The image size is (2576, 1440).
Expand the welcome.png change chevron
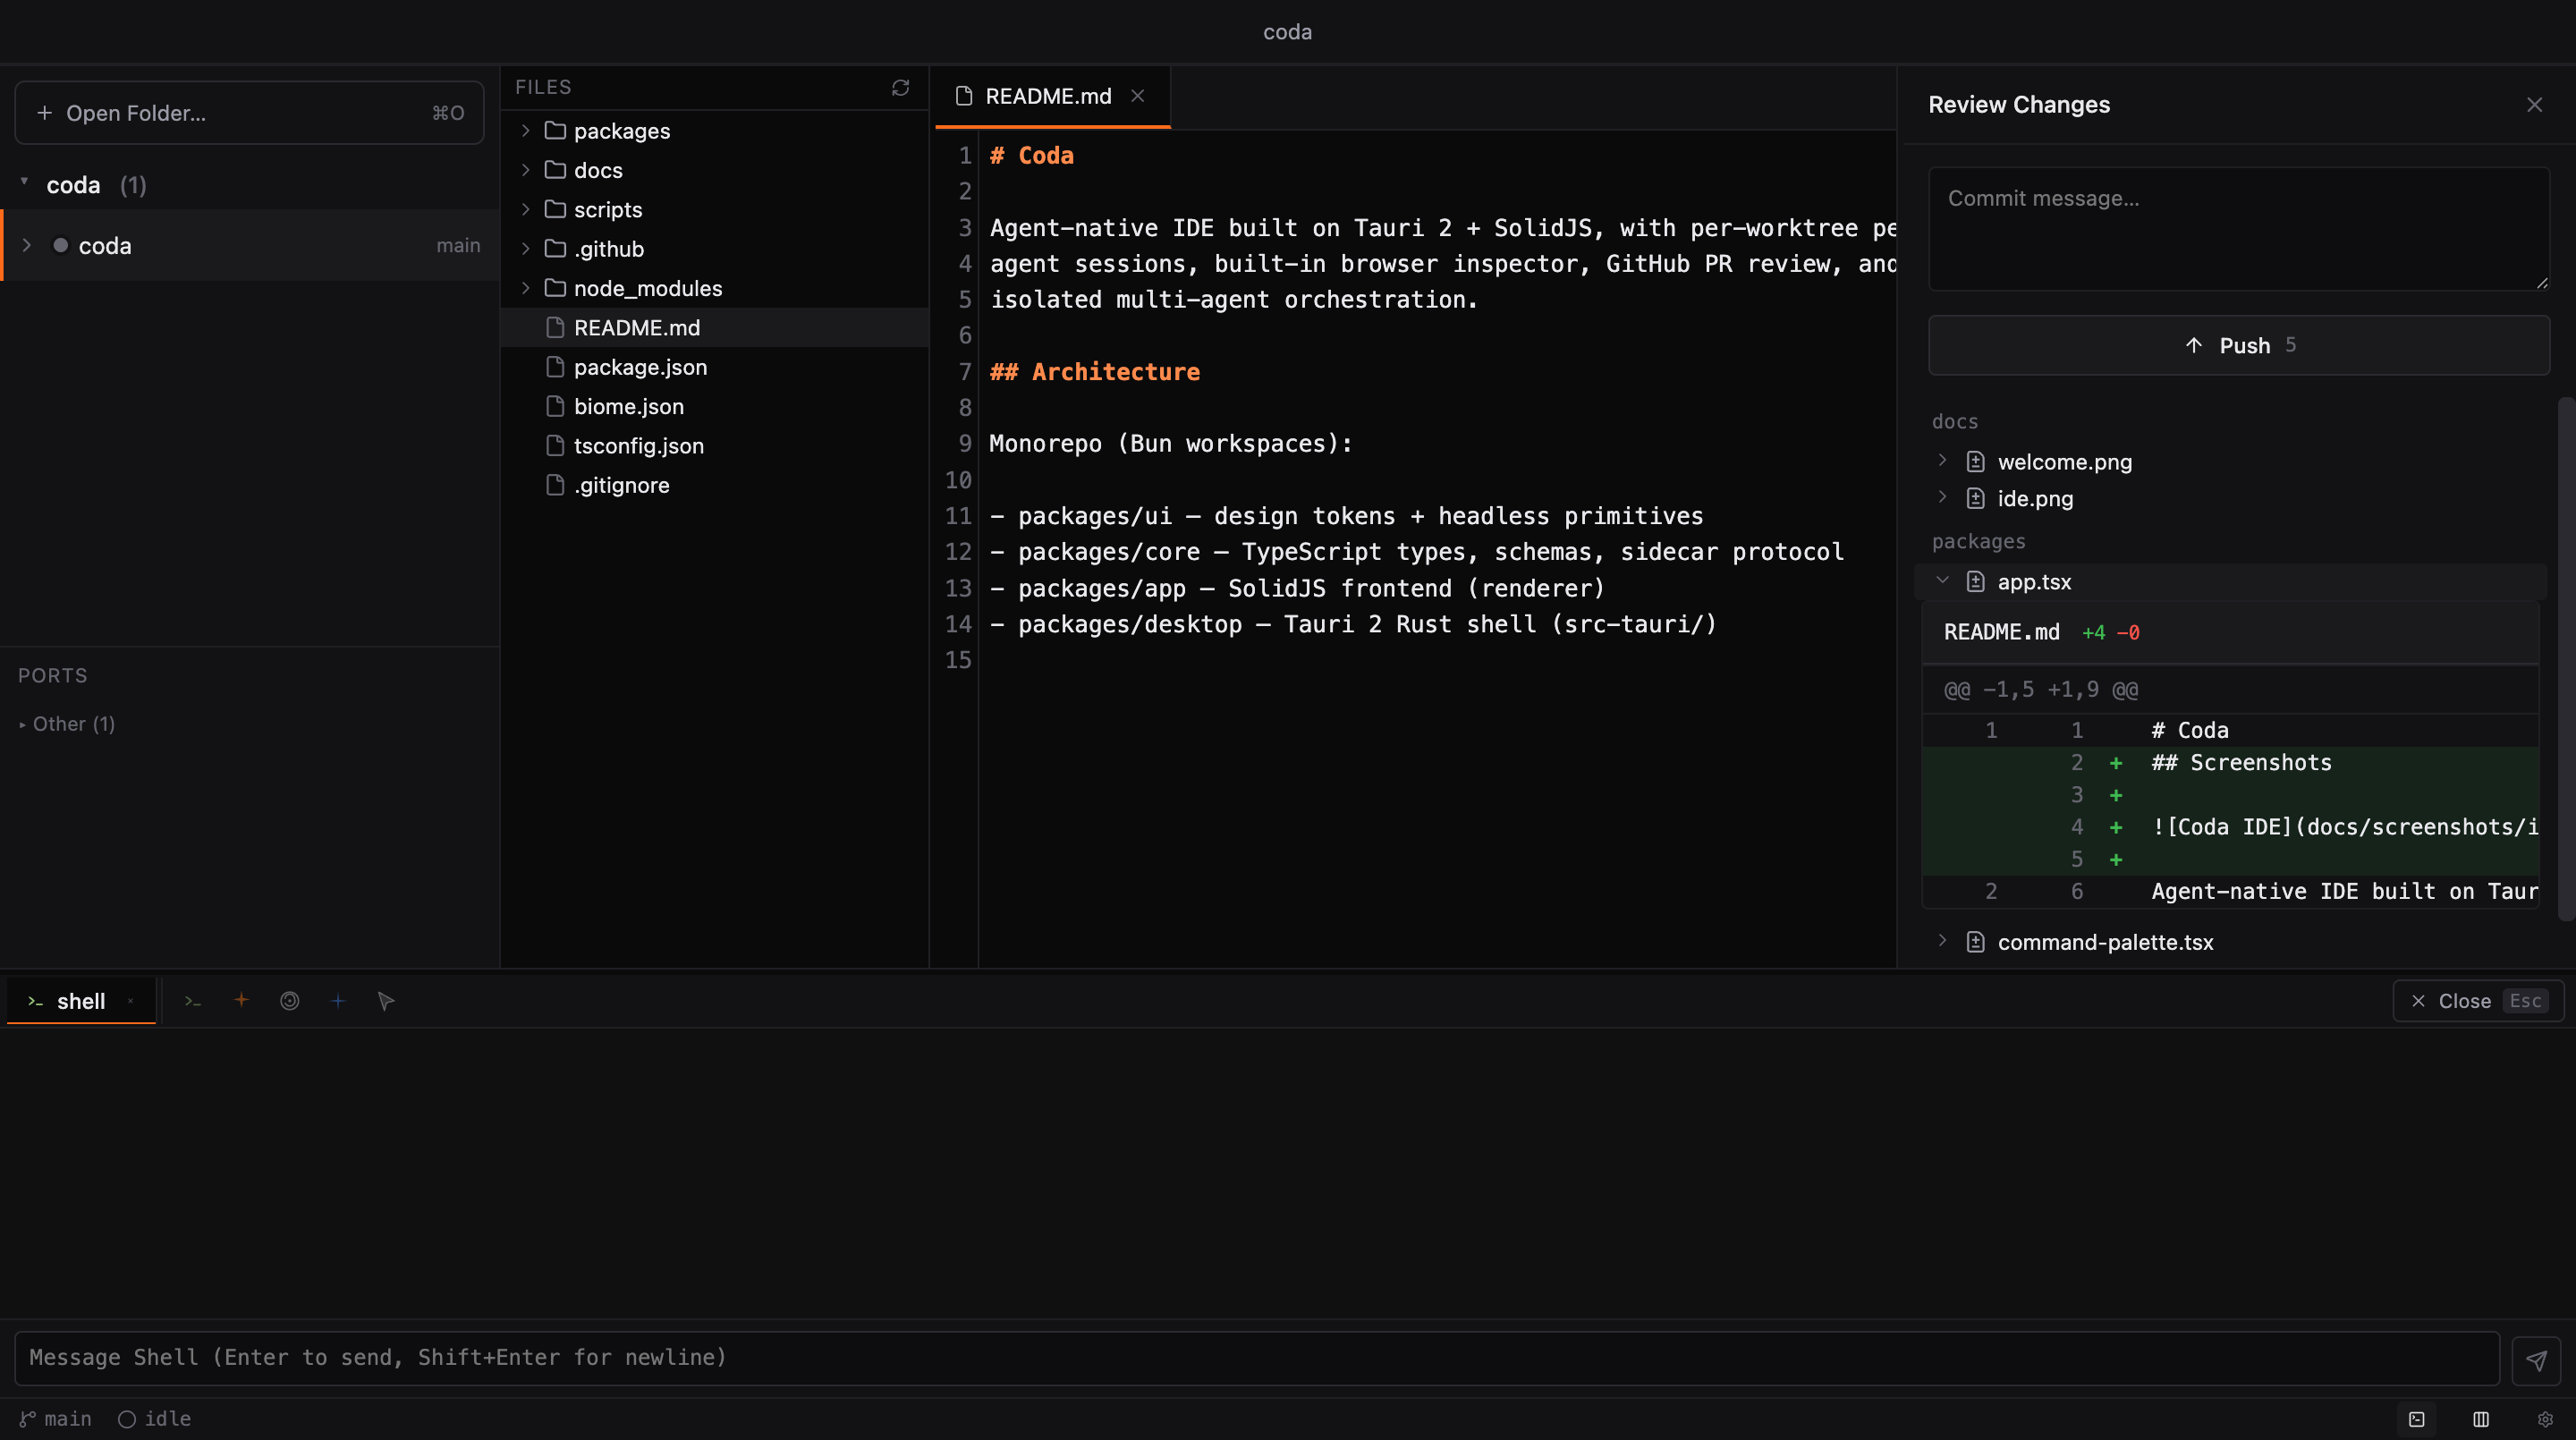tap(1942, 460)
